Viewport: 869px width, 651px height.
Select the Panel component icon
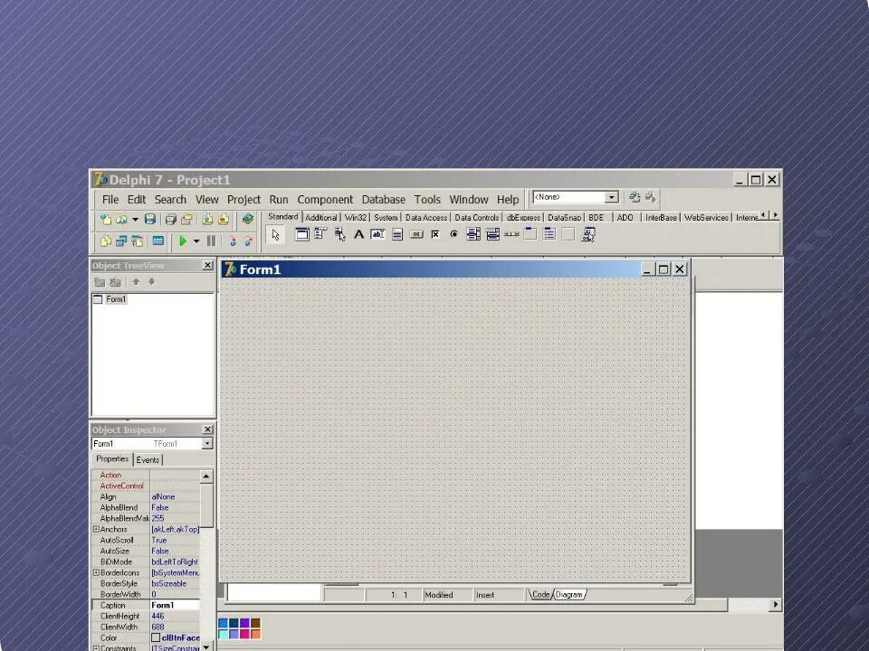(568, 234)
